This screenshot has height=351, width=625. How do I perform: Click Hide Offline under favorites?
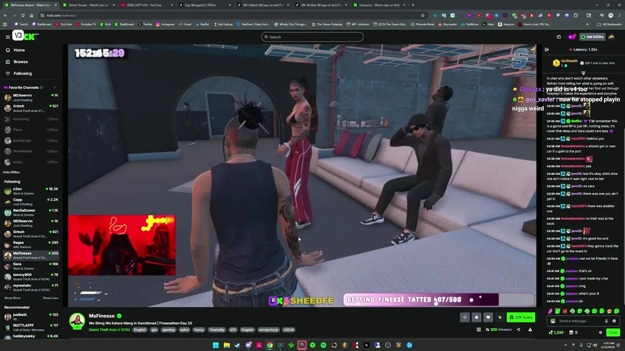11,172
